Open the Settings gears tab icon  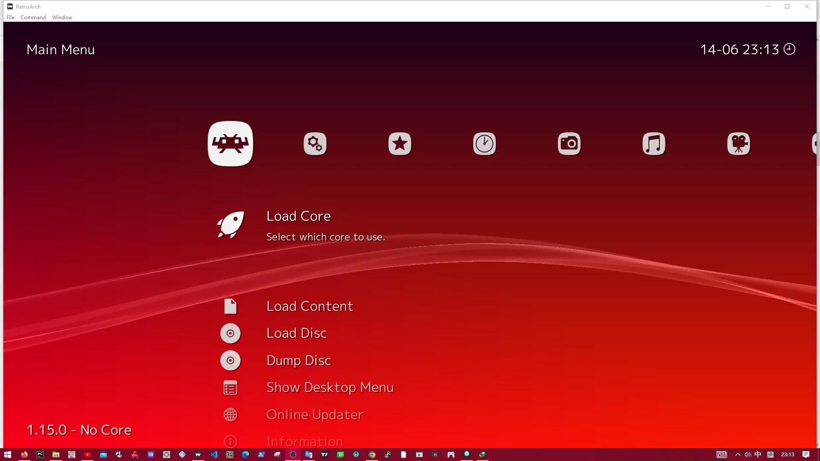click(x=315, y=144)
